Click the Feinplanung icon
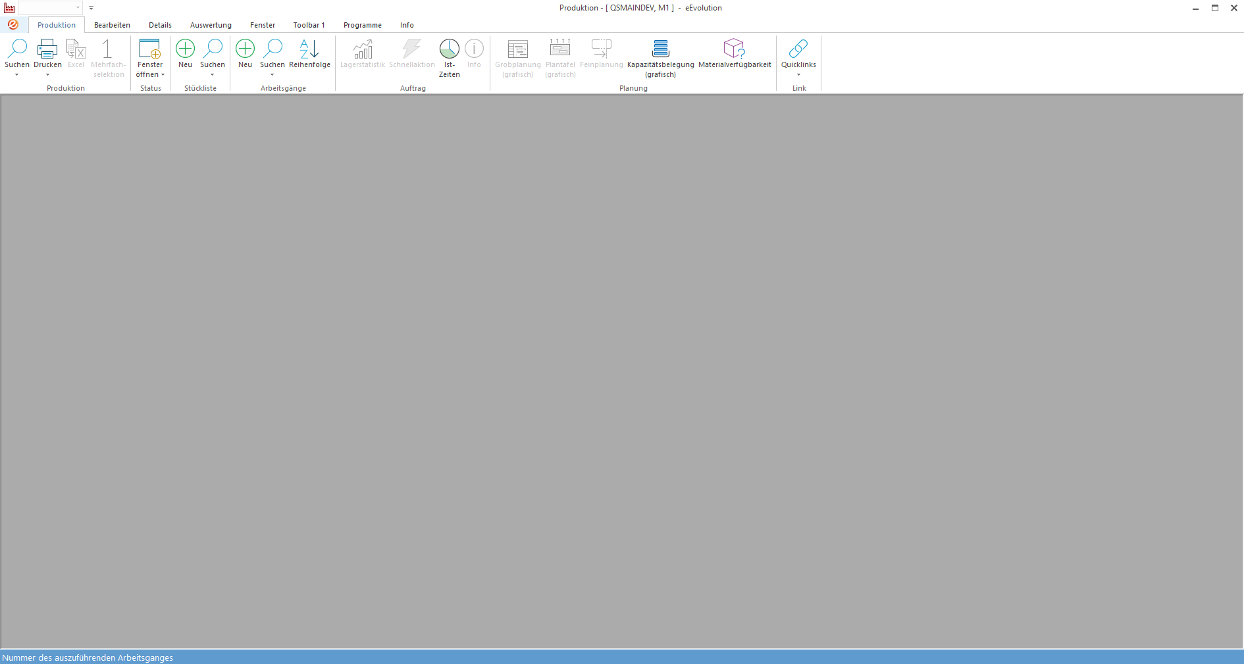The width and height of the screenshot is (1244, 664). coord(602,49)
